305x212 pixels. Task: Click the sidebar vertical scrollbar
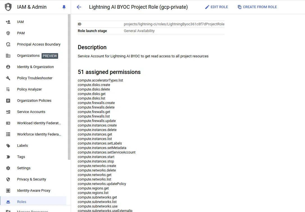click(x=69, y=87)
